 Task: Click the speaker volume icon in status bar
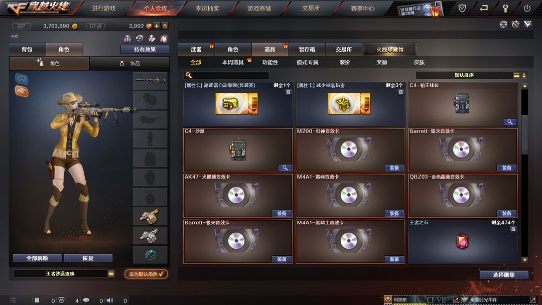coord(109,300)
